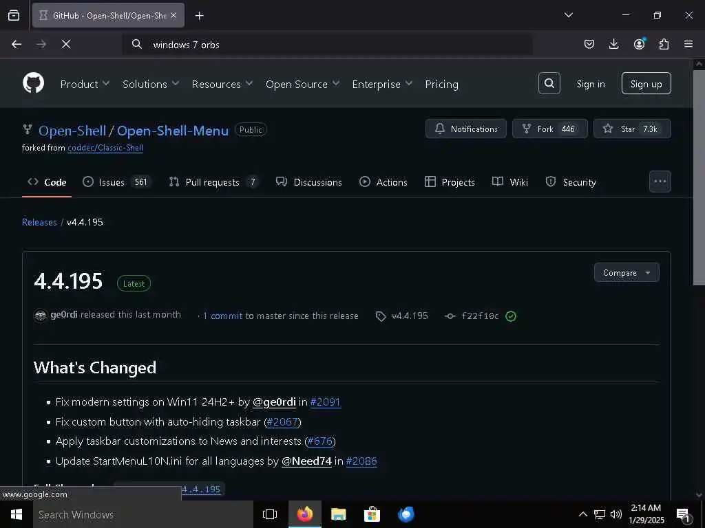Screen dimensions: 705x528
Task: Open the @Need74 mention link
Action: 306,461
